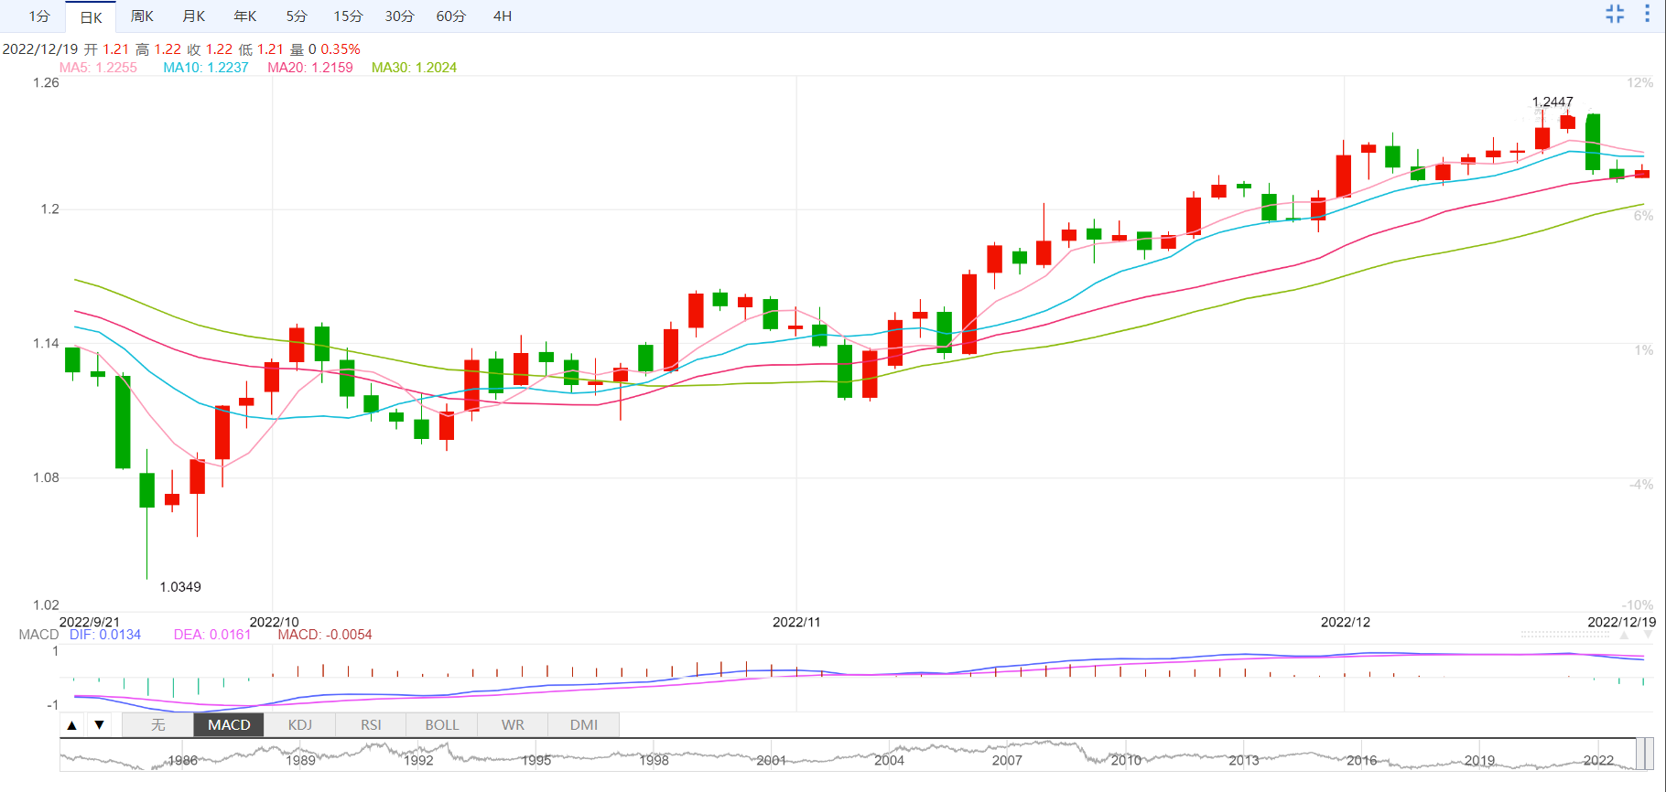Click the 2022/10 date axis label

[274, 622]
